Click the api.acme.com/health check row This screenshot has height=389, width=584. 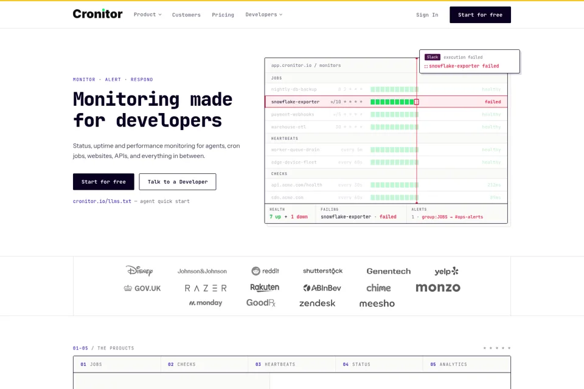coord(386,185)
